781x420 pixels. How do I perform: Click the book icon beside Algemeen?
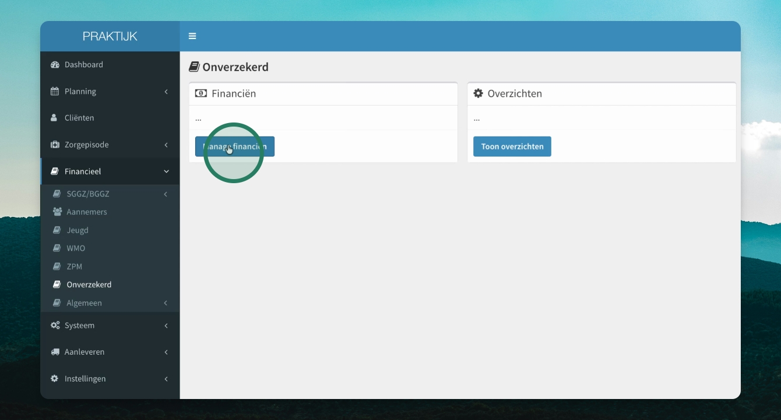(x=57, y=303)
